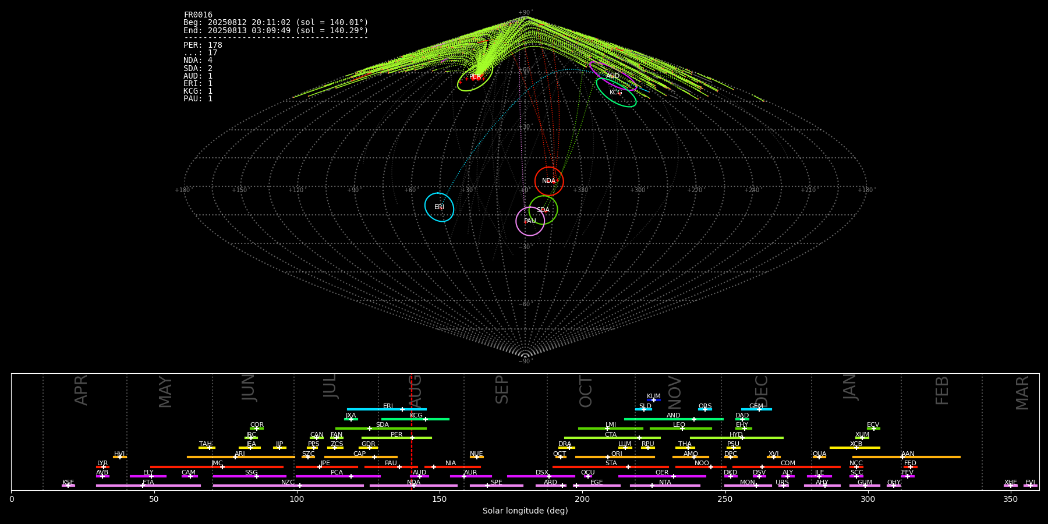Viewport: 1048px width, 524px height.
Task: Select the cyan ERI radiant circle
Action: click(x=439, y=207)
